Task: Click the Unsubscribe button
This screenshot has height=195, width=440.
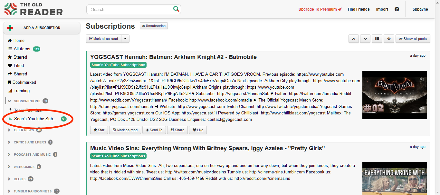Action: click(x=154, y=26)
